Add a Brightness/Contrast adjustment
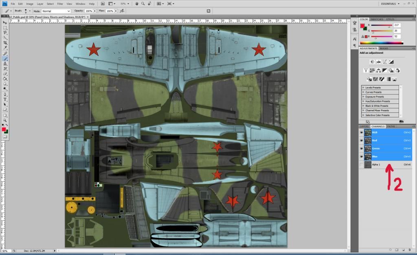 click(372, 62)
